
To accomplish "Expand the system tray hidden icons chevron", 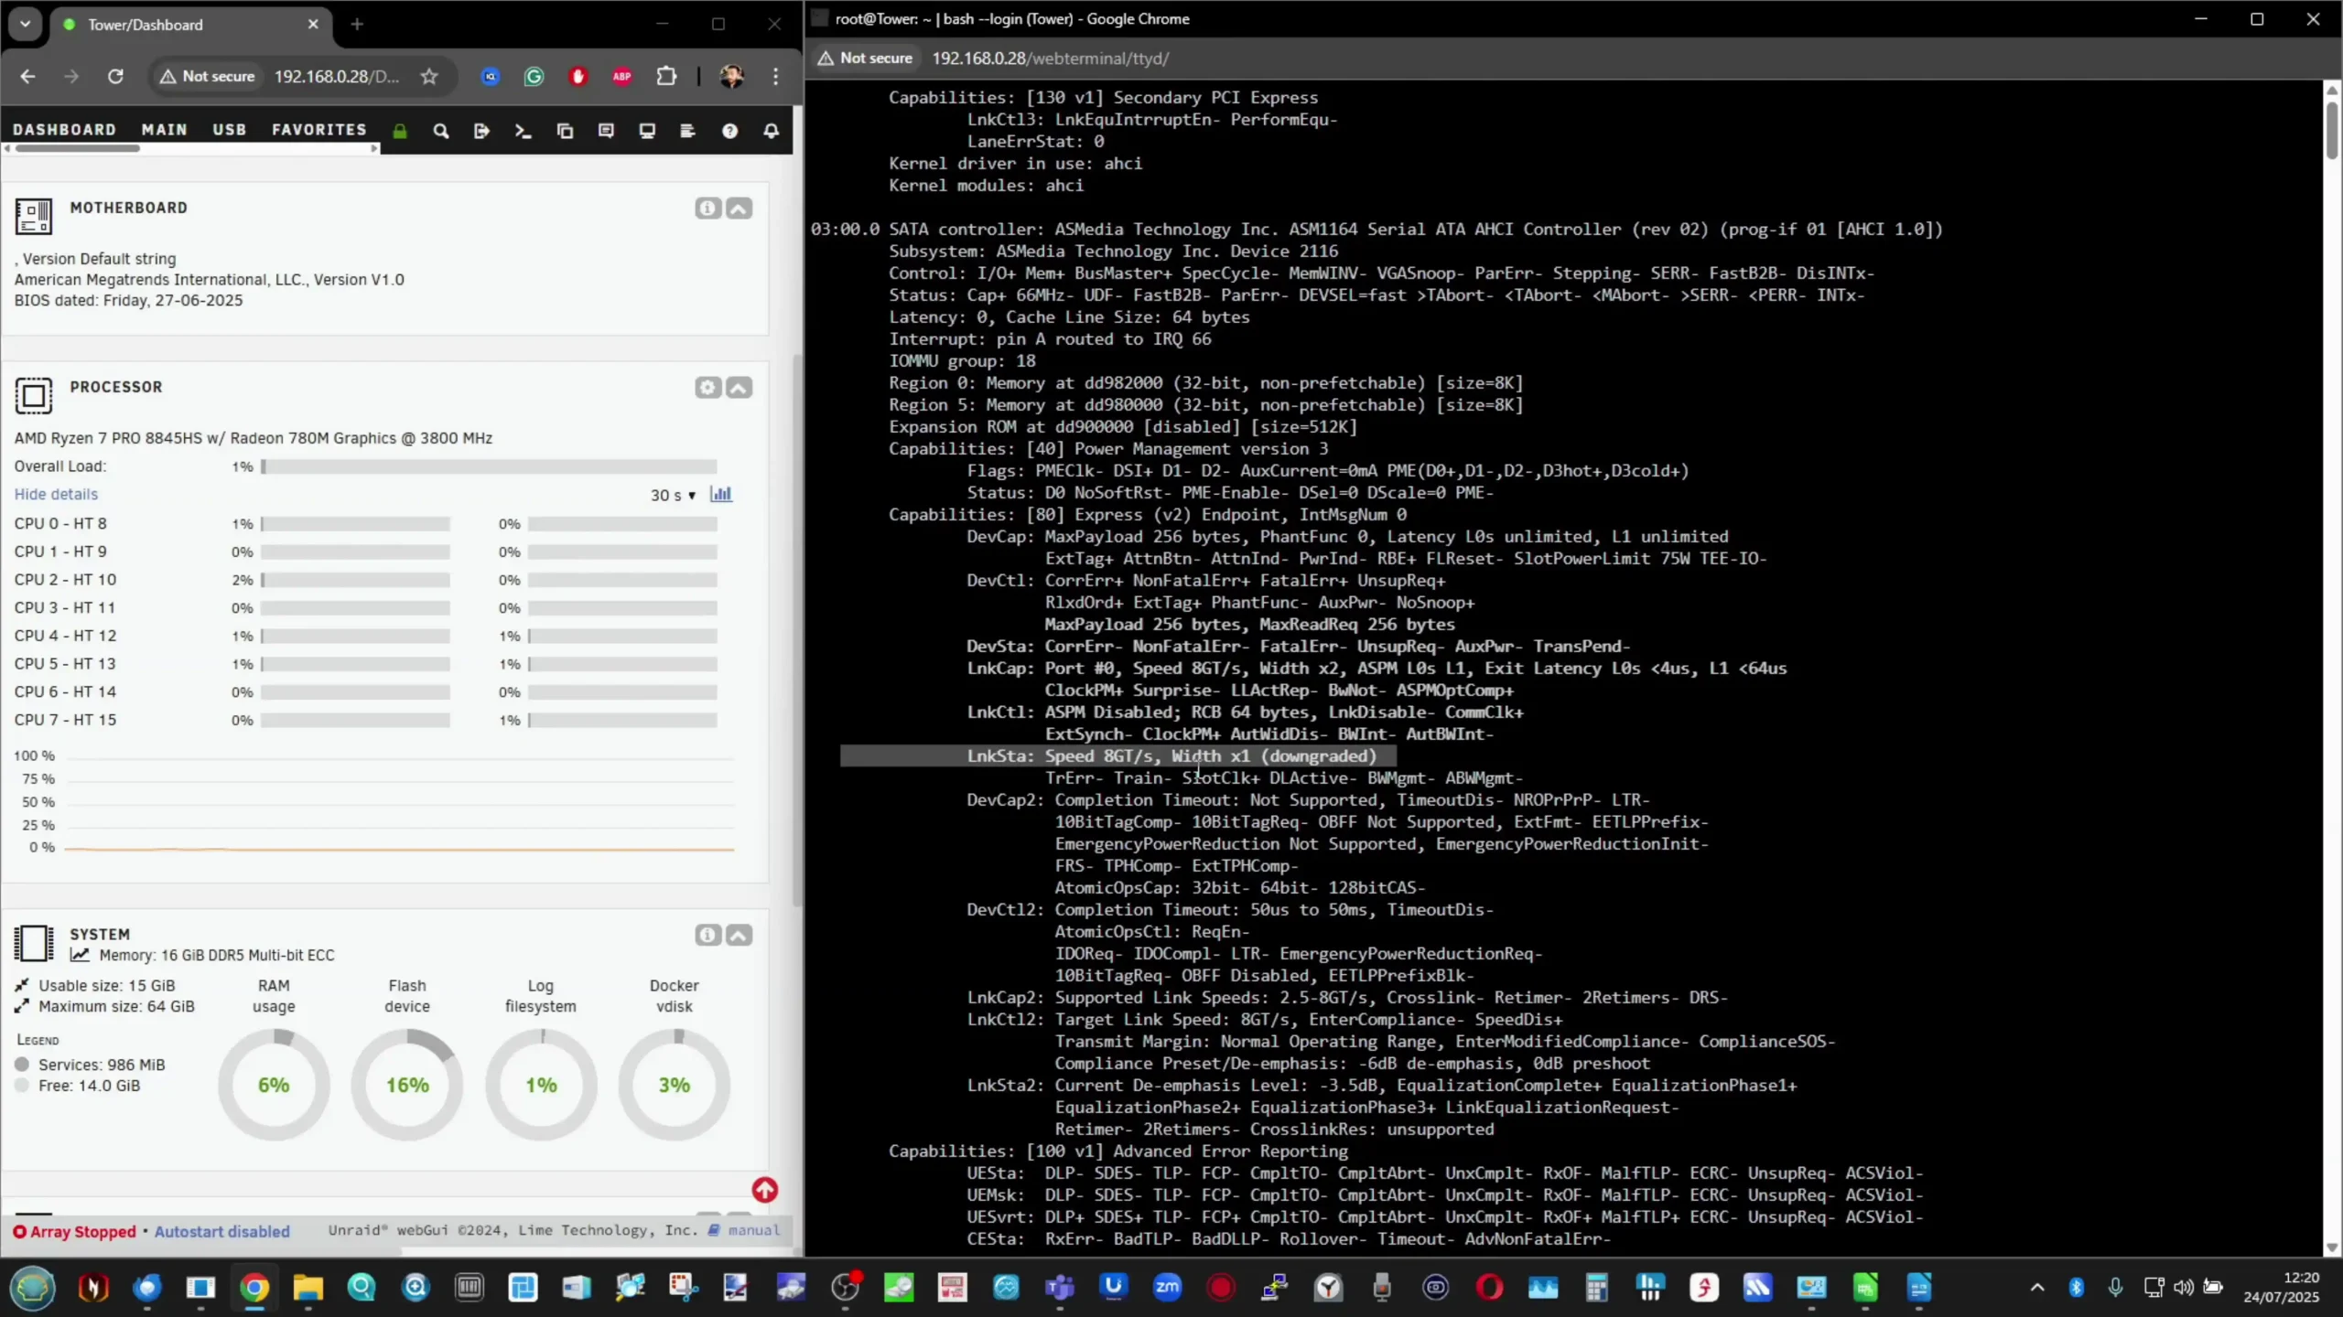I will [x=2037, y=1288].
